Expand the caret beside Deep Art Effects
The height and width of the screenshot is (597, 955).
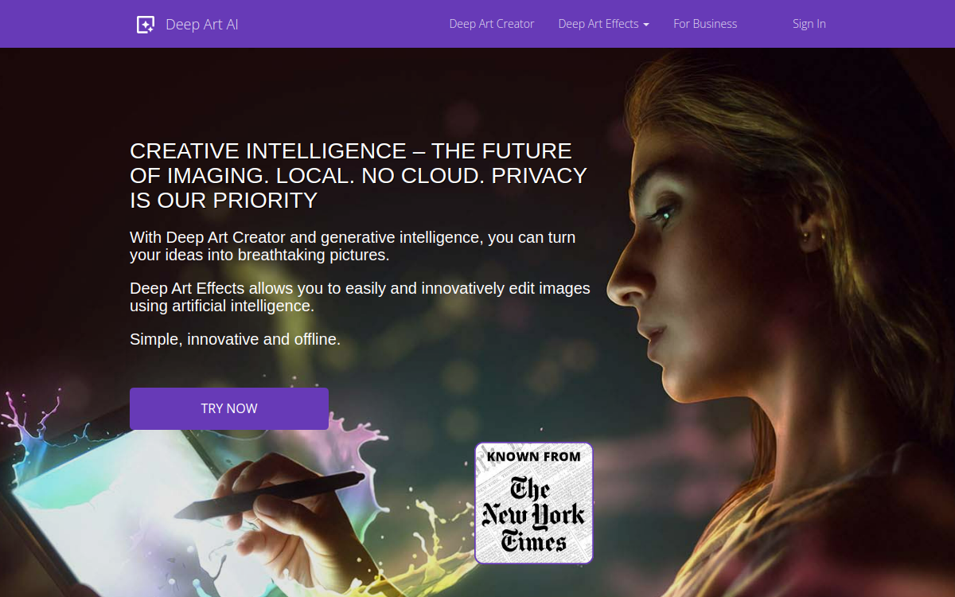pyautogui.click(x=646, y=25)
